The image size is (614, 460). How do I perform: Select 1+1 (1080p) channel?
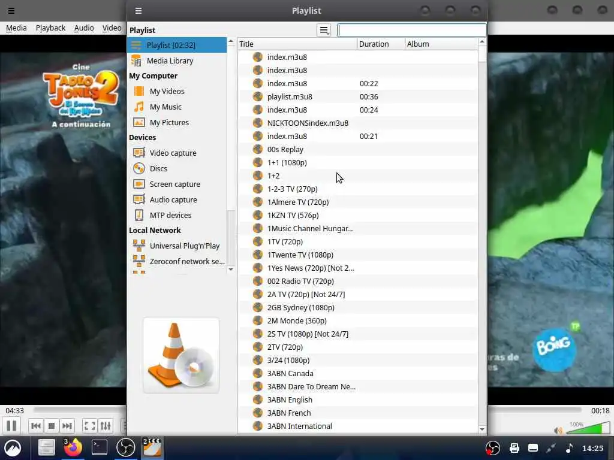(357, 162)
